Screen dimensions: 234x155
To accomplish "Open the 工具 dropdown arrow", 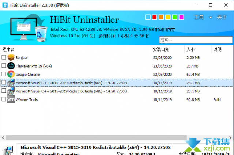I will coord(211,18).
